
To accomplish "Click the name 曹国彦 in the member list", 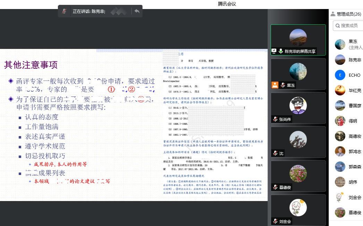I will [355, 106].
